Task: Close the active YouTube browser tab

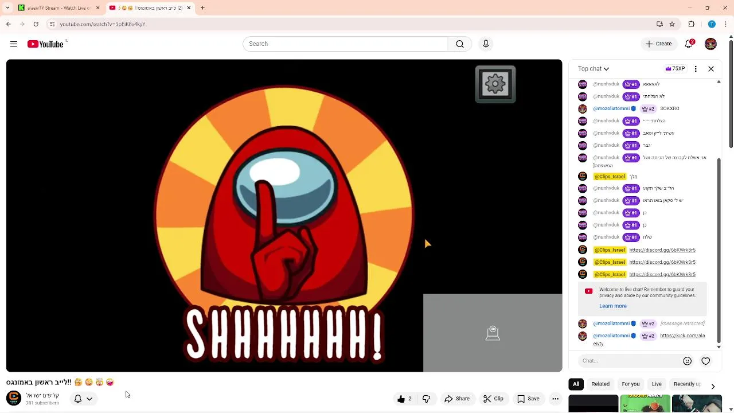Action: (x=189, y=8)
